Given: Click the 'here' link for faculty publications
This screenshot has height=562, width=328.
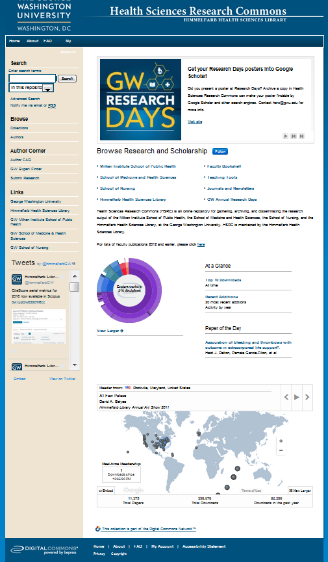Looking at the screenshot, I should point(201,245).
